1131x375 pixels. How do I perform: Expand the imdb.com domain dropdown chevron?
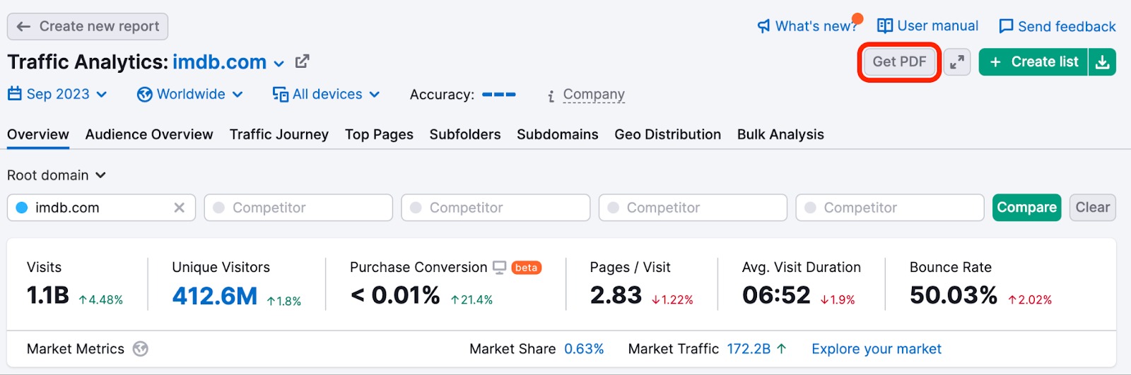(x=279, y=64)
